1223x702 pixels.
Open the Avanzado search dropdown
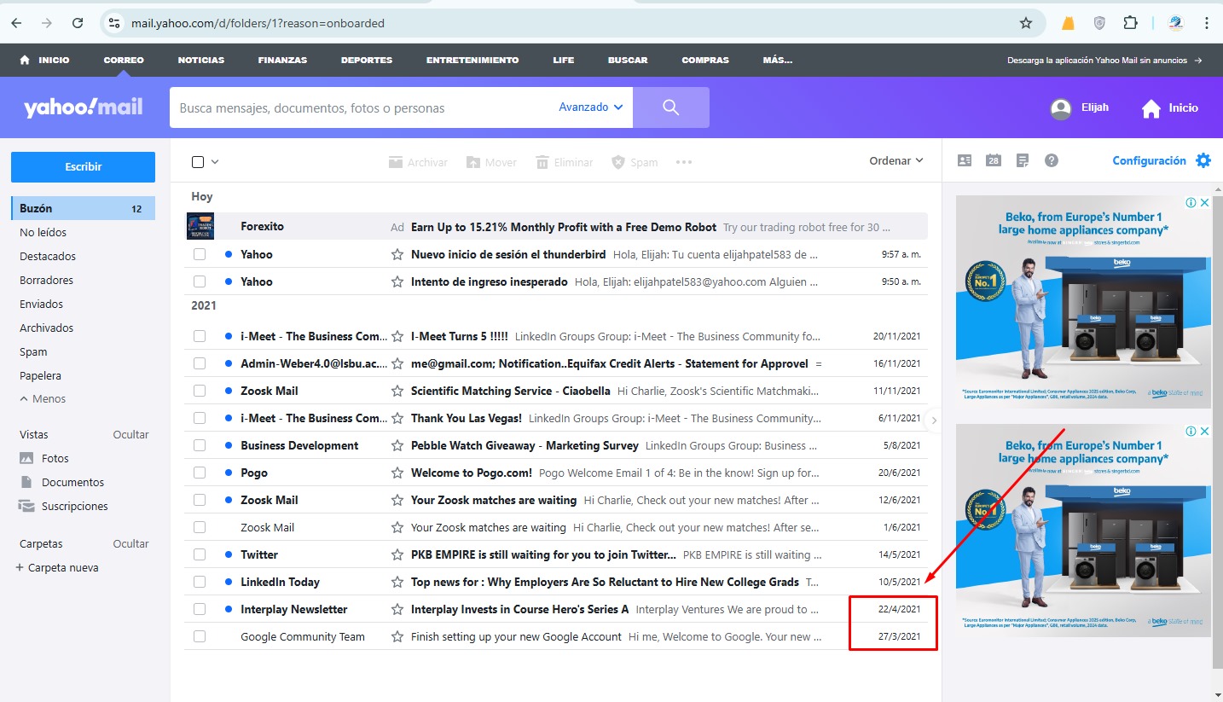[591, 107]
